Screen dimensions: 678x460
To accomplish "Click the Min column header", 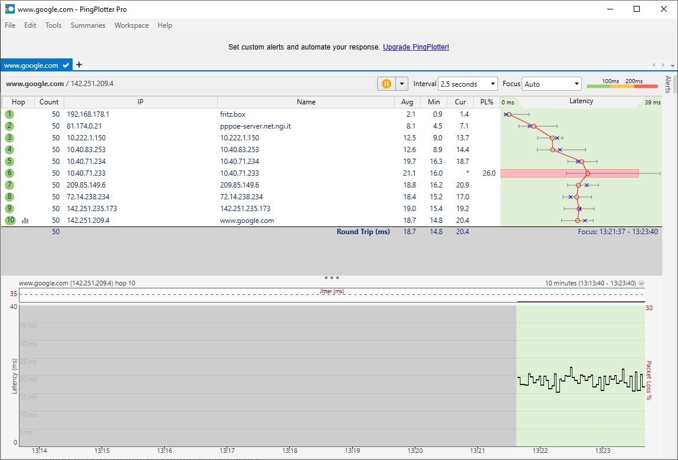I will pyautogui.click(x=434, y=102).
